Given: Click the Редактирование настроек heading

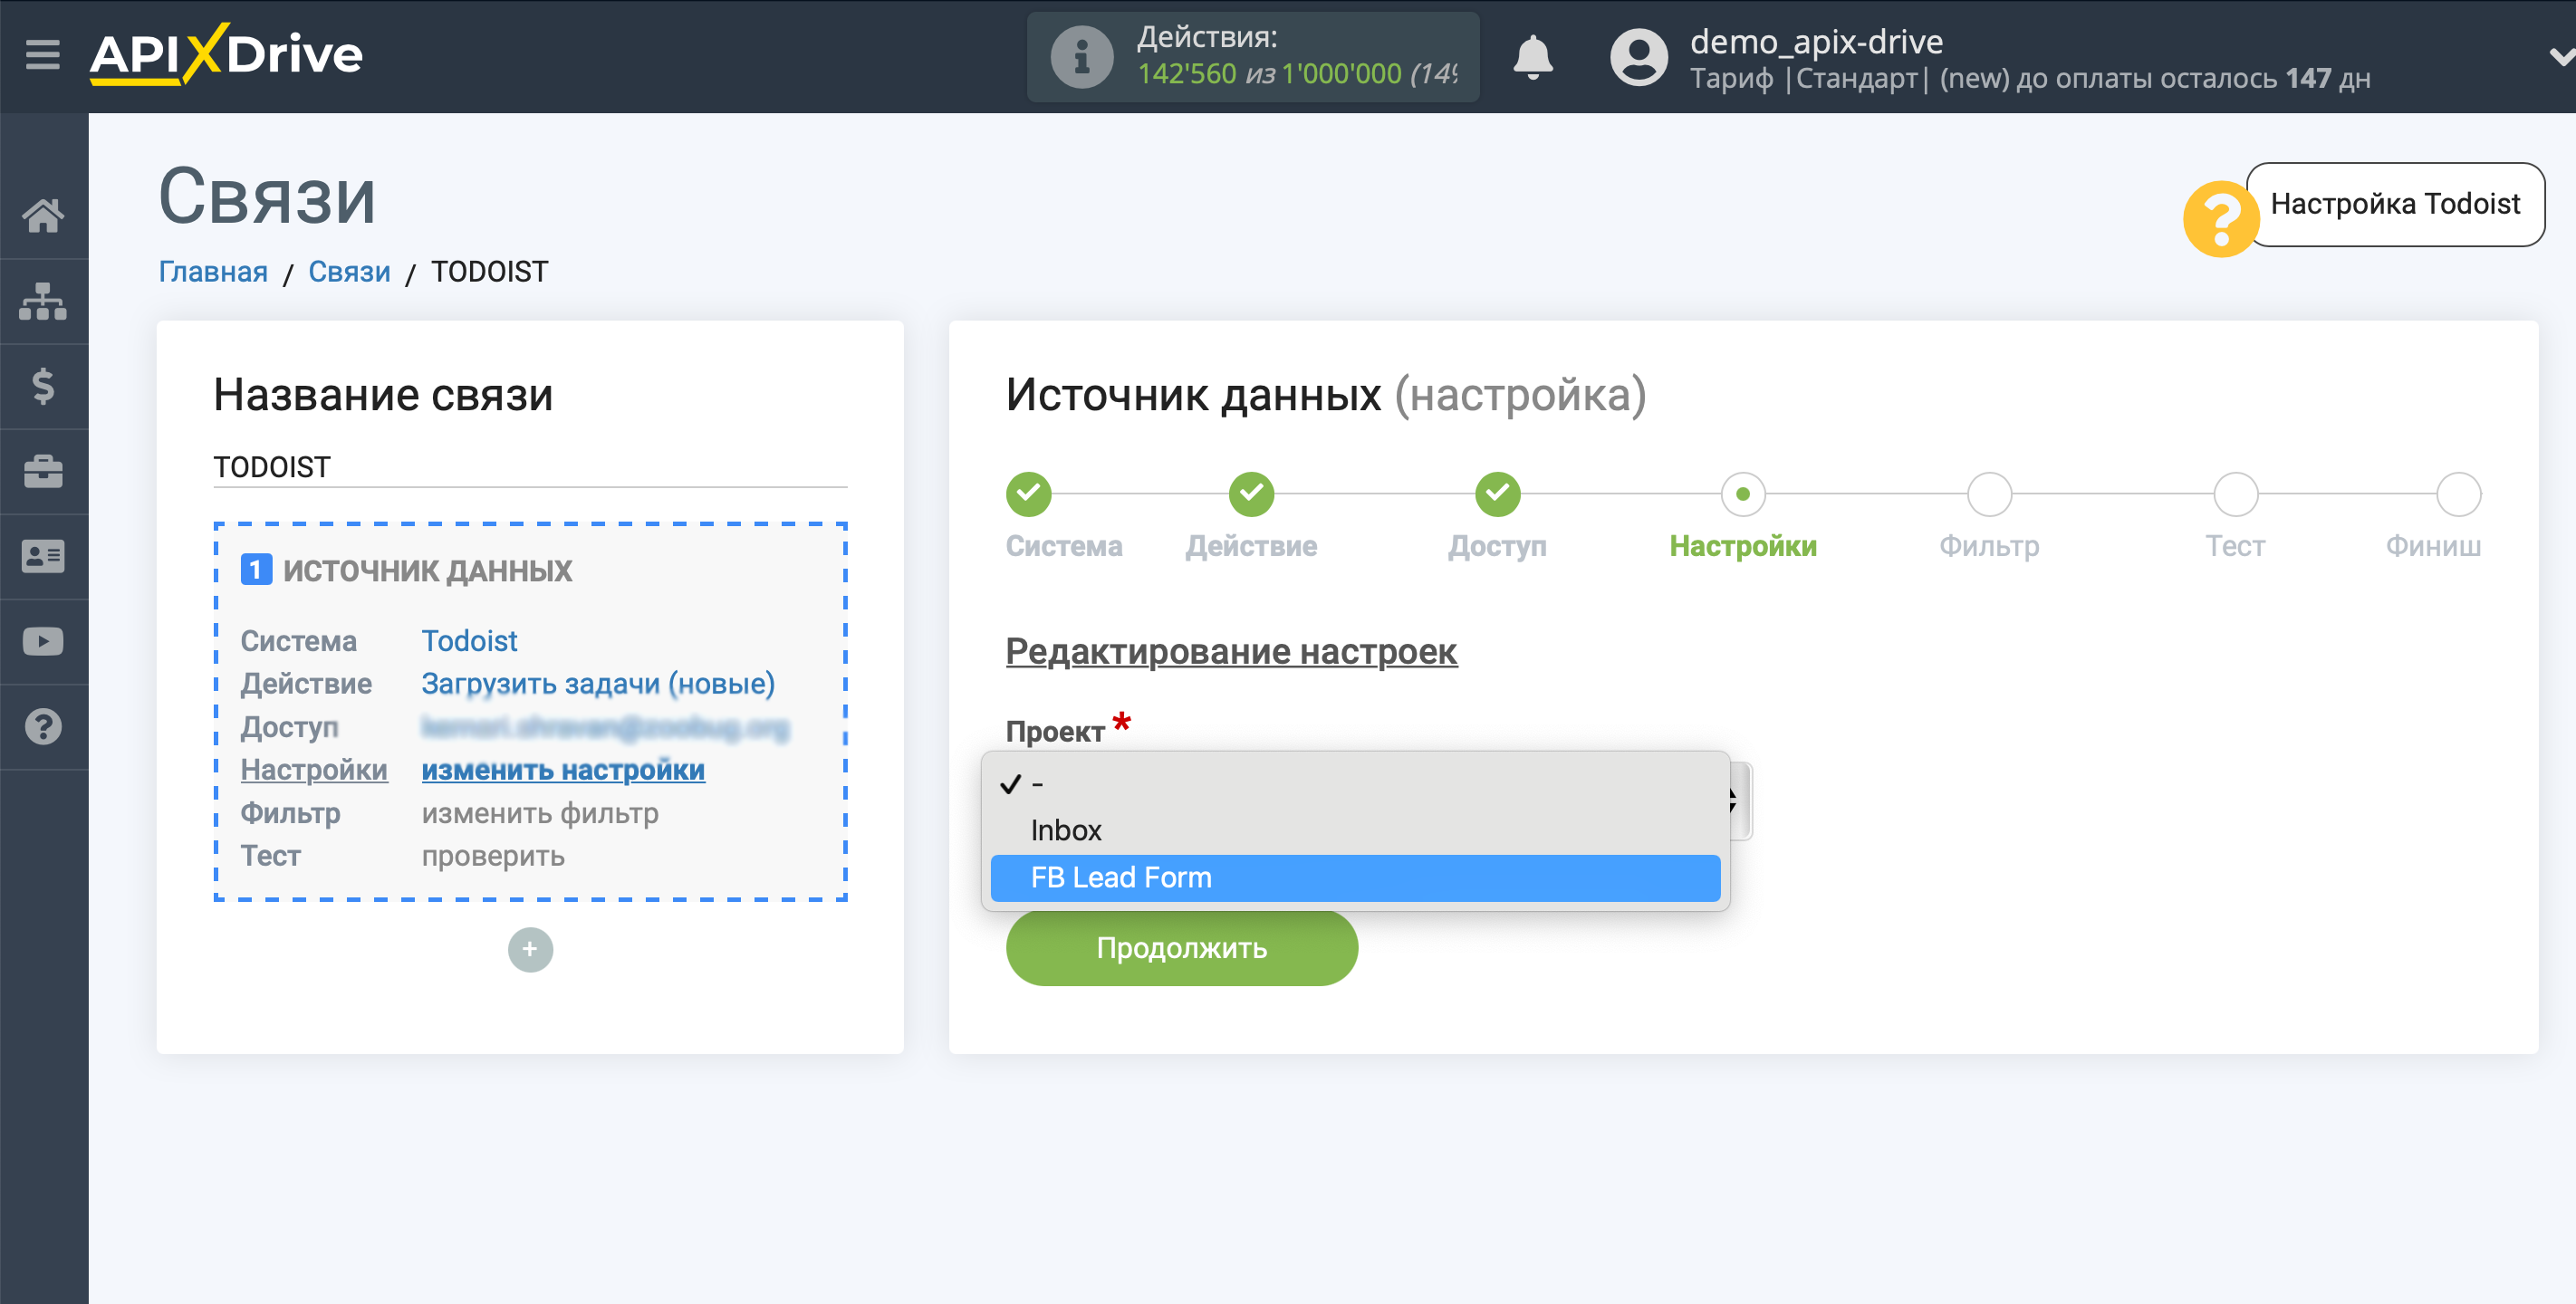Looking at the screenshot, I should 1231,652.
